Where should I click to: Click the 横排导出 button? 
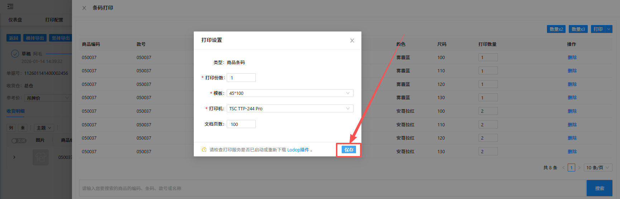coord(35,38)
